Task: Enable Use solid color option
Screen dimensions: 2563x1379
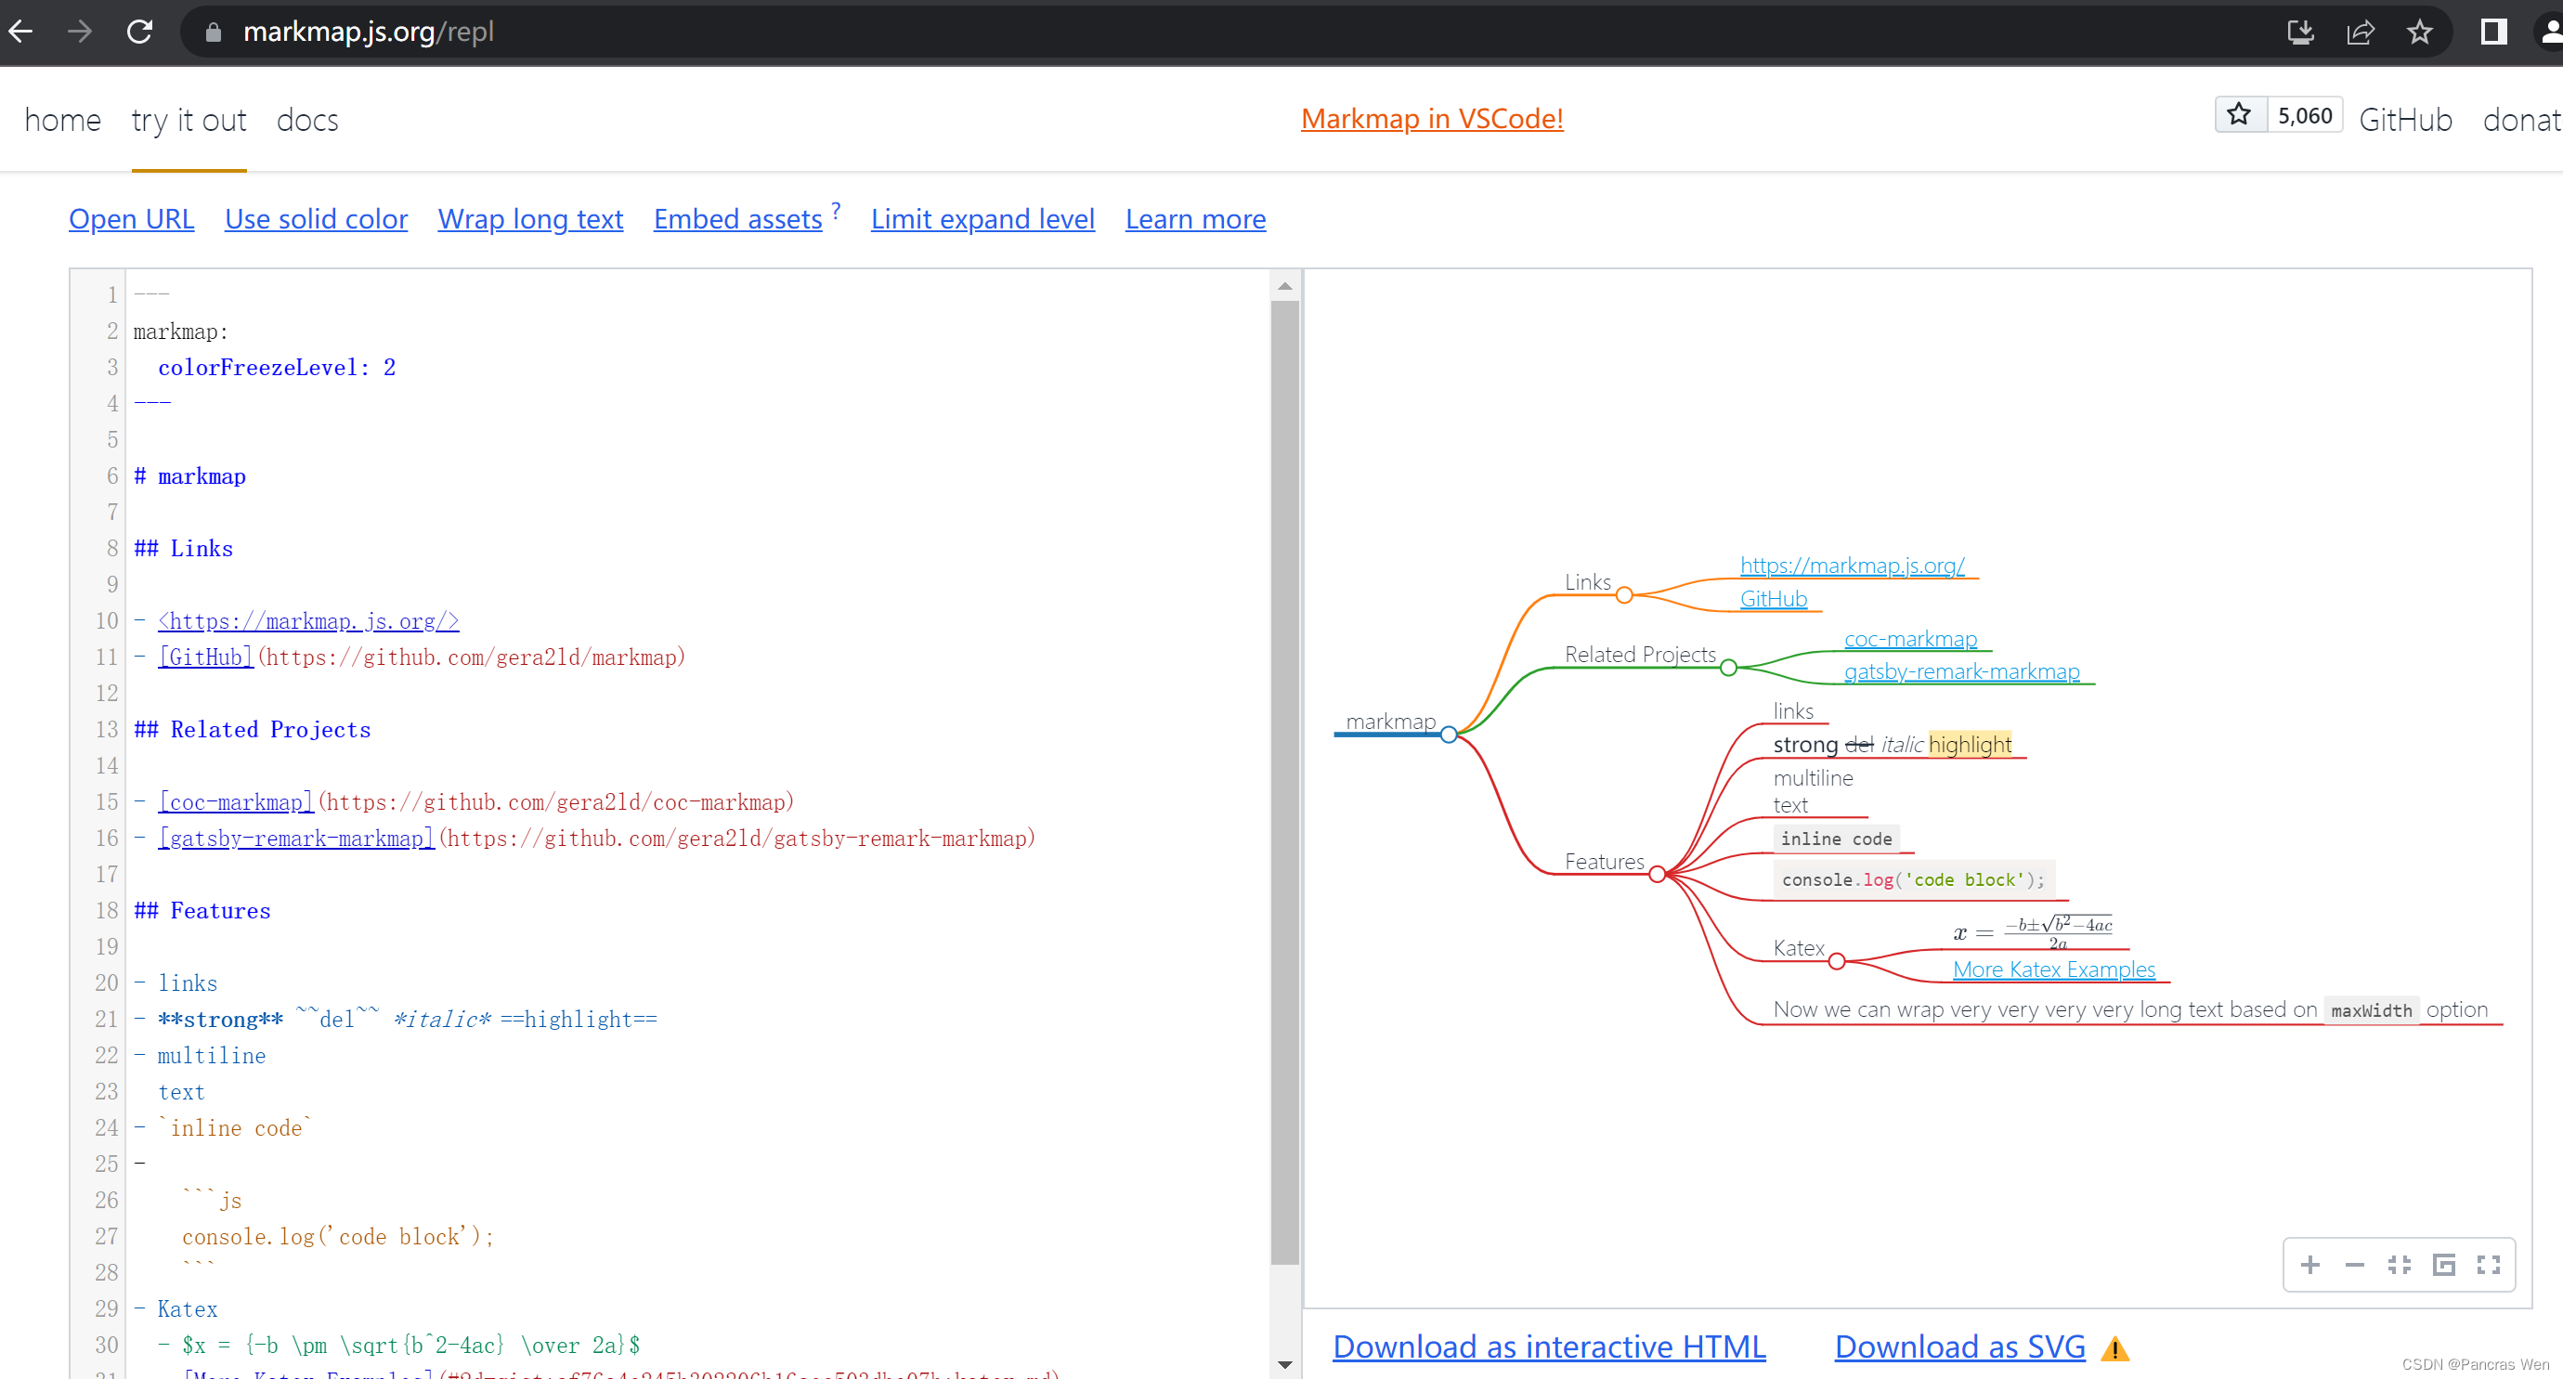Action: 316,217
